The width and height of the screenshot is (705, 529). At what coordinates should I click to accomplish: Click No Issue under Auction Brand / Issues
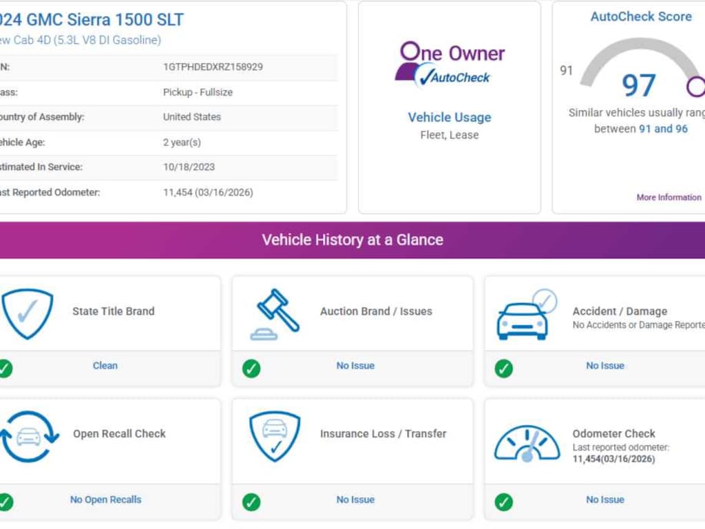355,366
